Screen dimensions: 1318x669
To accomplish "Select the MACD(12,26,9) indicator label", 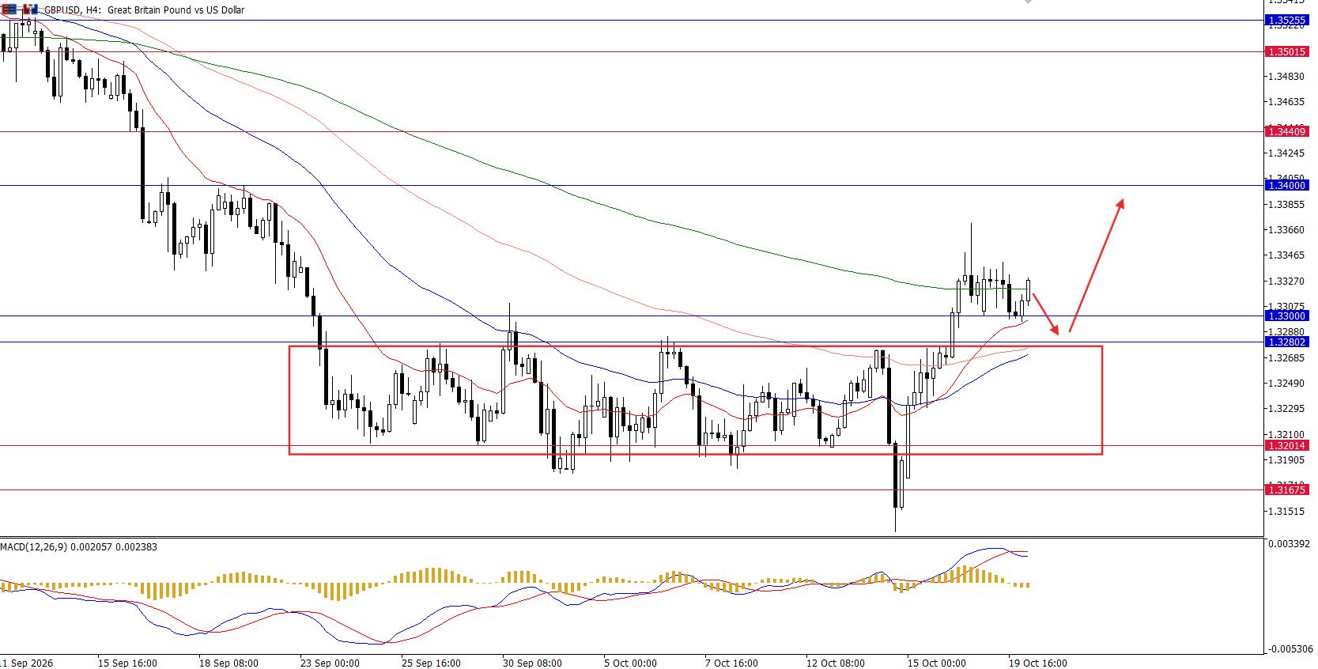I will (78, 547).
